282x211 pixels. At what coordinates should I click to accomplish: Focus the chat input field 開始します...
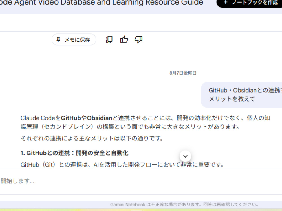pyautogui.click(x=141, y=181)
